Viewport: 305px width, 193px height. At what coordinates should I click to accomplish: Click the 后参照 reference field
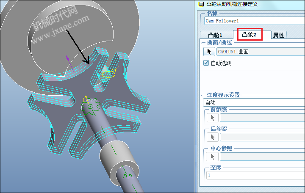[262, 137]
